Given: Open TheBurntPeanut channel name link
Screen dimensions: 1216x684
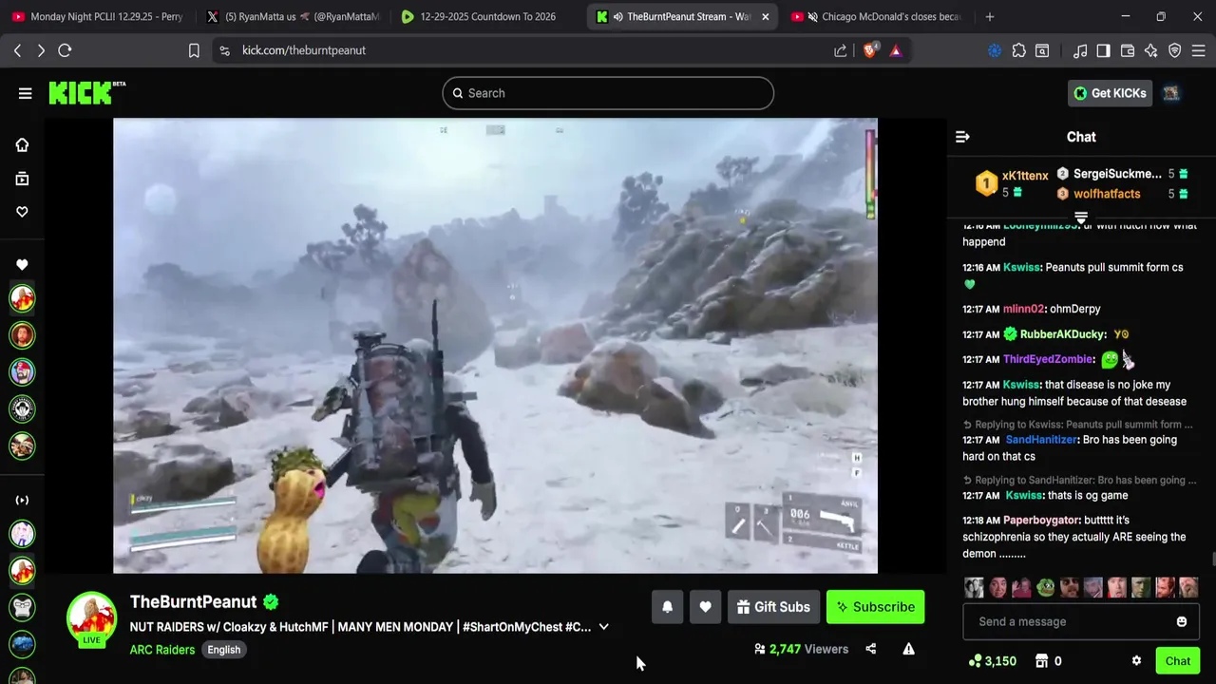Looking at the screenshot, I should click(194, 601).
